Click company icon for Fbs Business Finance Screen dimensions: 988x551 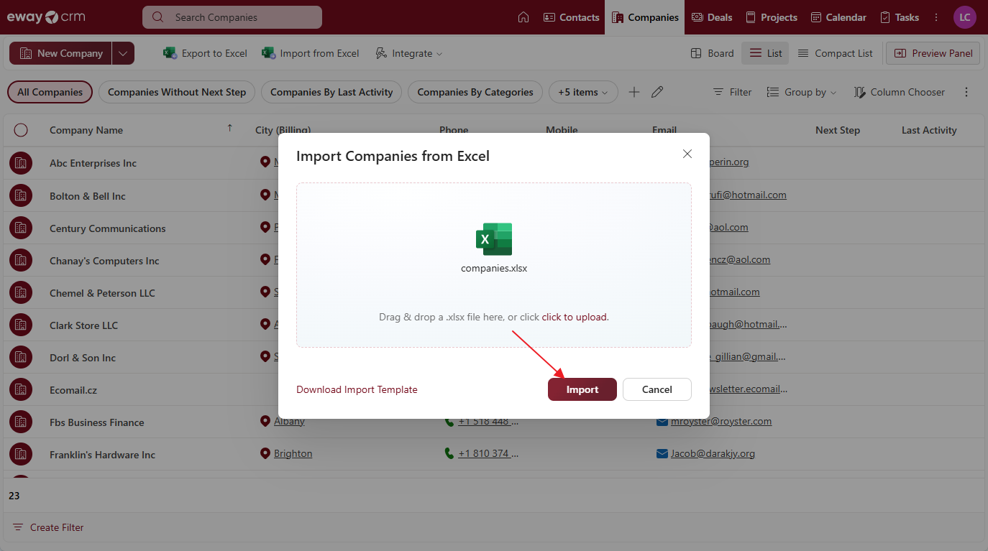(x=21, y=422)
